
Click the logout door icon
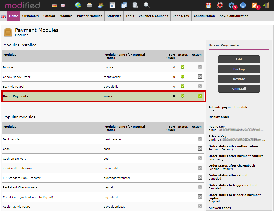(266, 5)
